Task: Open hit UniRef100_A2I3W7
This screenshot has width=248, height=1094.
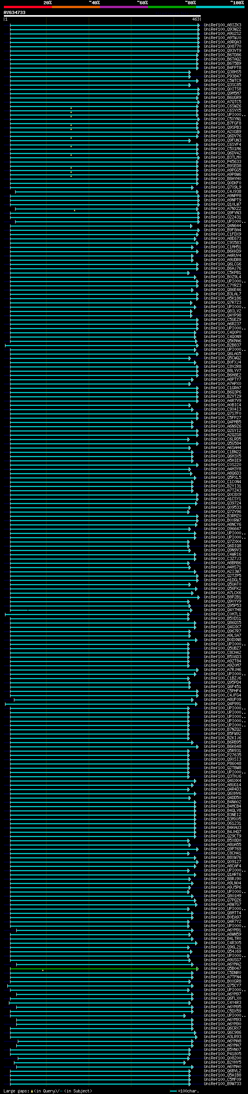Action: 222,572
